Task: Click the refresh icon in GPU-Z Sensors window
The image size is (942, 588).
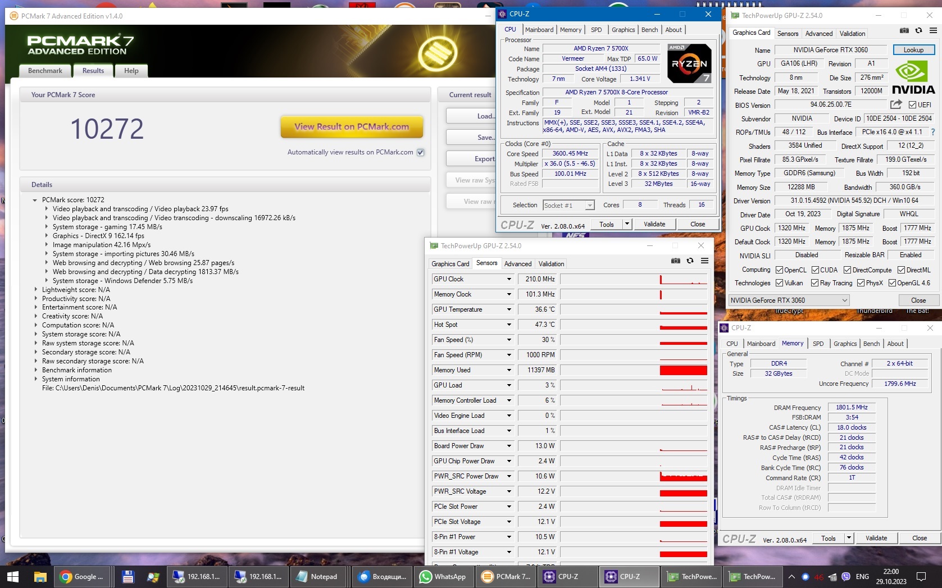Action: pos(690,261)
